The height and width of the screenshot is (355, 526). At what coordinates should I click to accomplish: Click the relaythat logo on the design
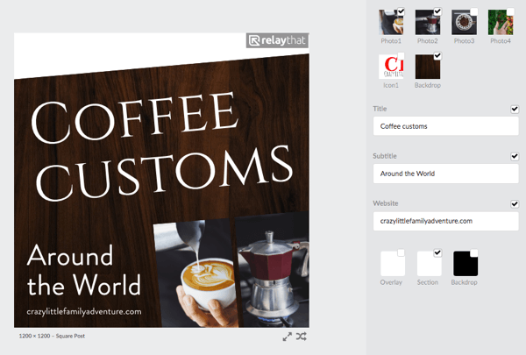277,40
